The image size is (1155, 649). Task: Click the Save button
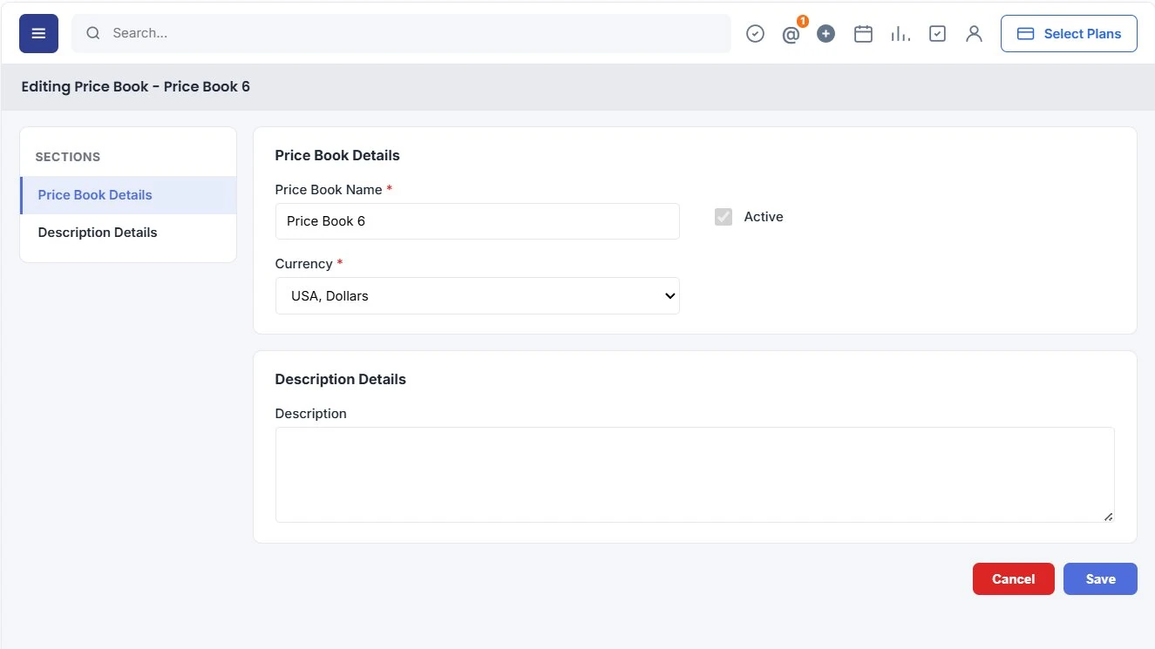pos(1100,579)
